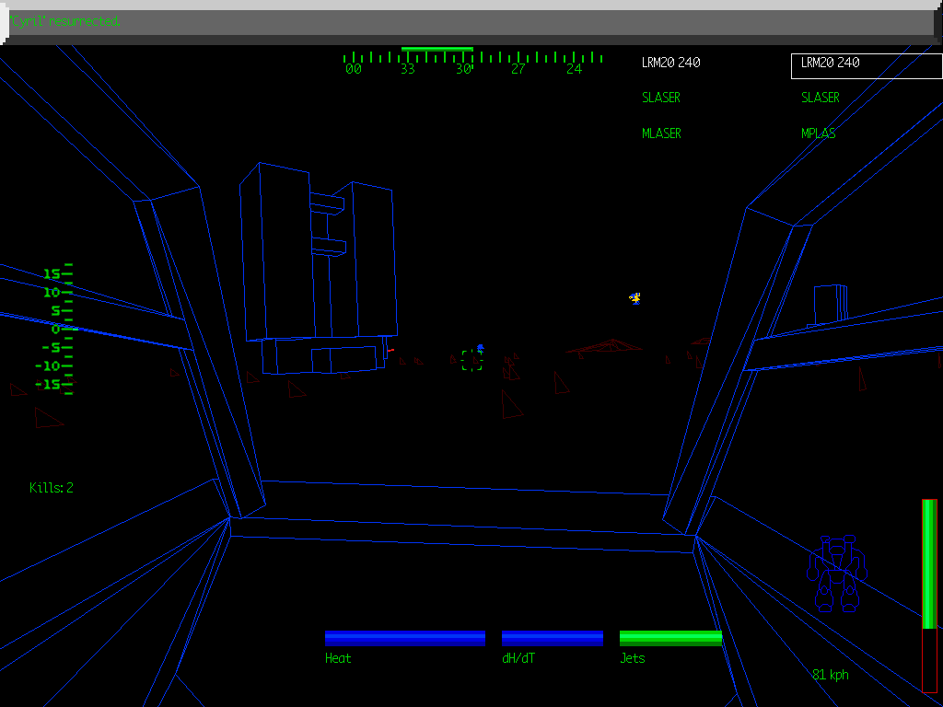The image size is (943, 707).
Task: Click the green targeting reticle crosshair
Action: pos(471,360)
